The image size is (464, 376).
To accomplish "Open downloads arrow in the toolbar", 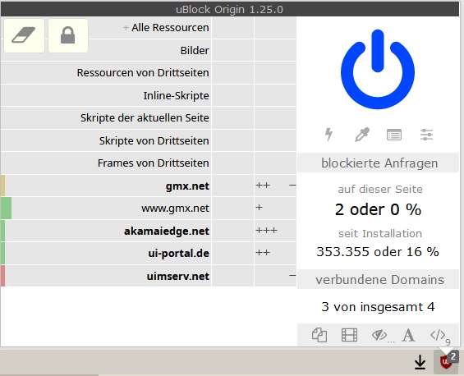I will (420, 362).
